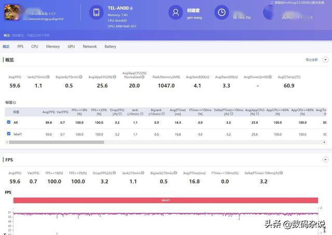Click info icon next to TEL-AN00
The width and height of the screenshot is (332, 235).
click(131, 8)
